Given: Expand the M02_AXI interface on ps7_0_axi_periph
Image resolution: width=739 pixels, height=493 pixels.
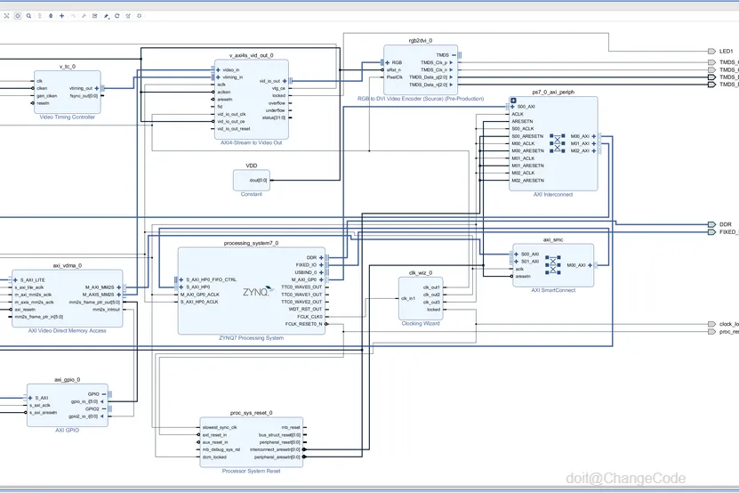Looking at the screenshot, I should (x=593, y=151).
